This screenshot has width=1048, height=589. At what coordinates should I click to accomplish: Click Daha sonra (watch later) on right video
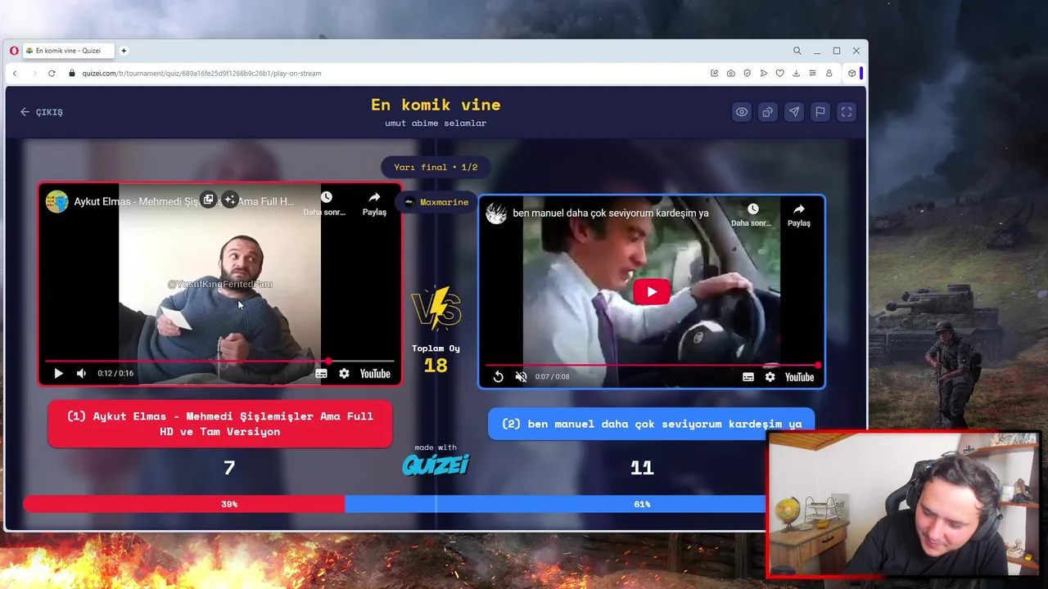pyautogui.click(x=752, y=216)
